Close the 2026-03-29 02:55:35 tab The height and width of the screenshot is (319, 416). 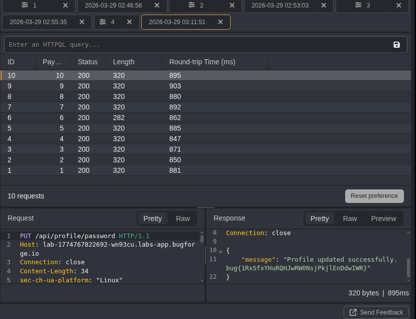tap(82, 22)
